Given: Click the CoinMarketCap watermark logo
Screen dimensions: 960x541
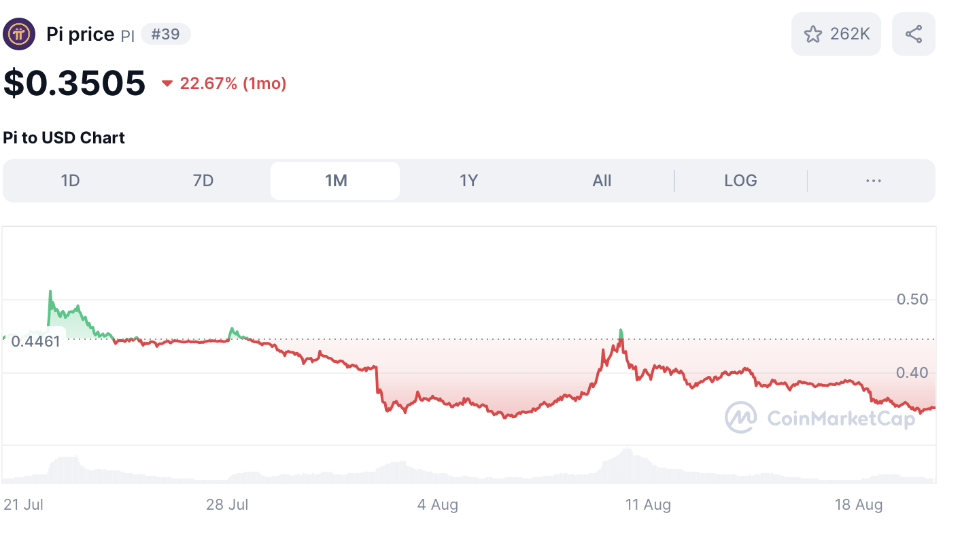Looking at the screenshot, I should tap(740, 417).
